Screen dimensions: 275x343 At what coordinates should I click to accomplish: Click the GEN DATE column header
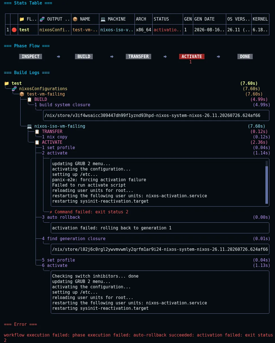click(204, 19)
